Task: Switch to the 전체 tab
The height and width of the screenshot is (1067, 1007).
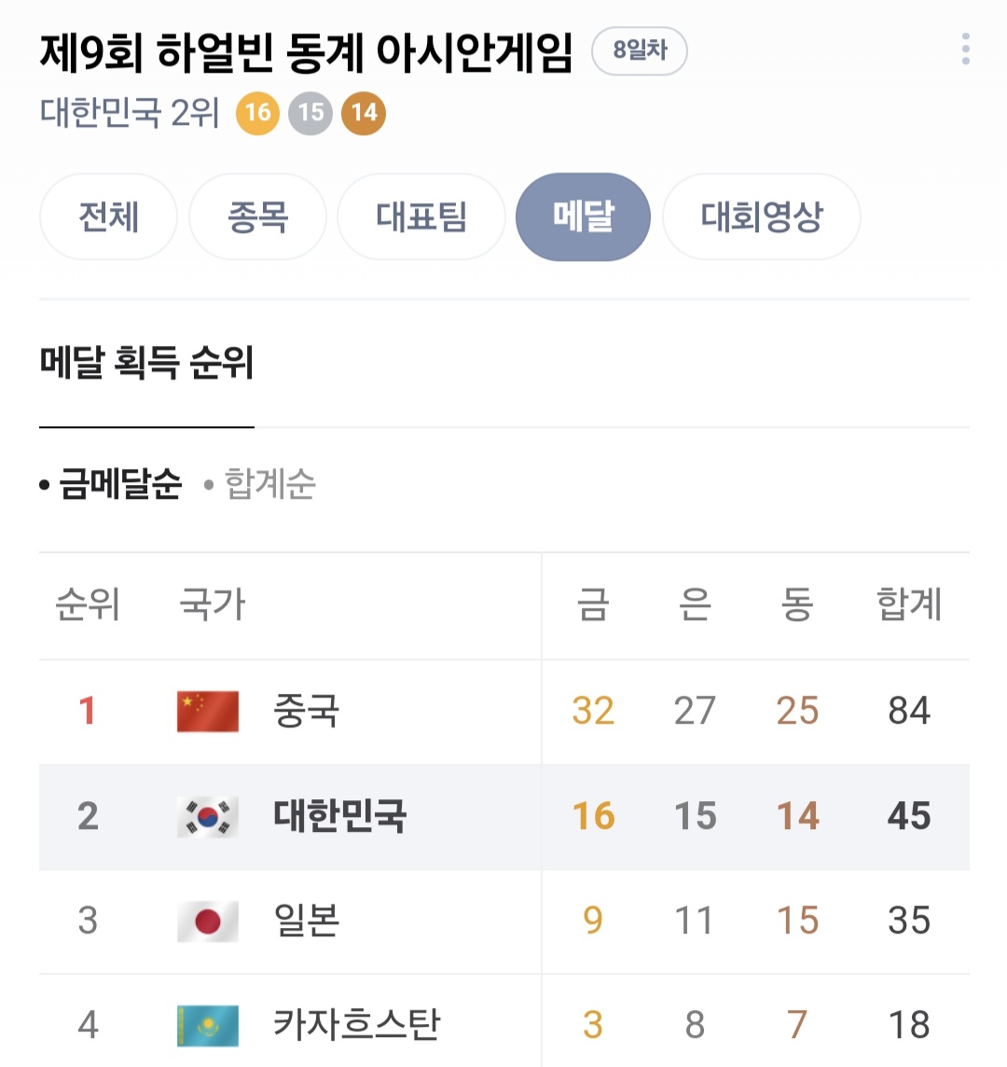Action: (x=108, y=217)
